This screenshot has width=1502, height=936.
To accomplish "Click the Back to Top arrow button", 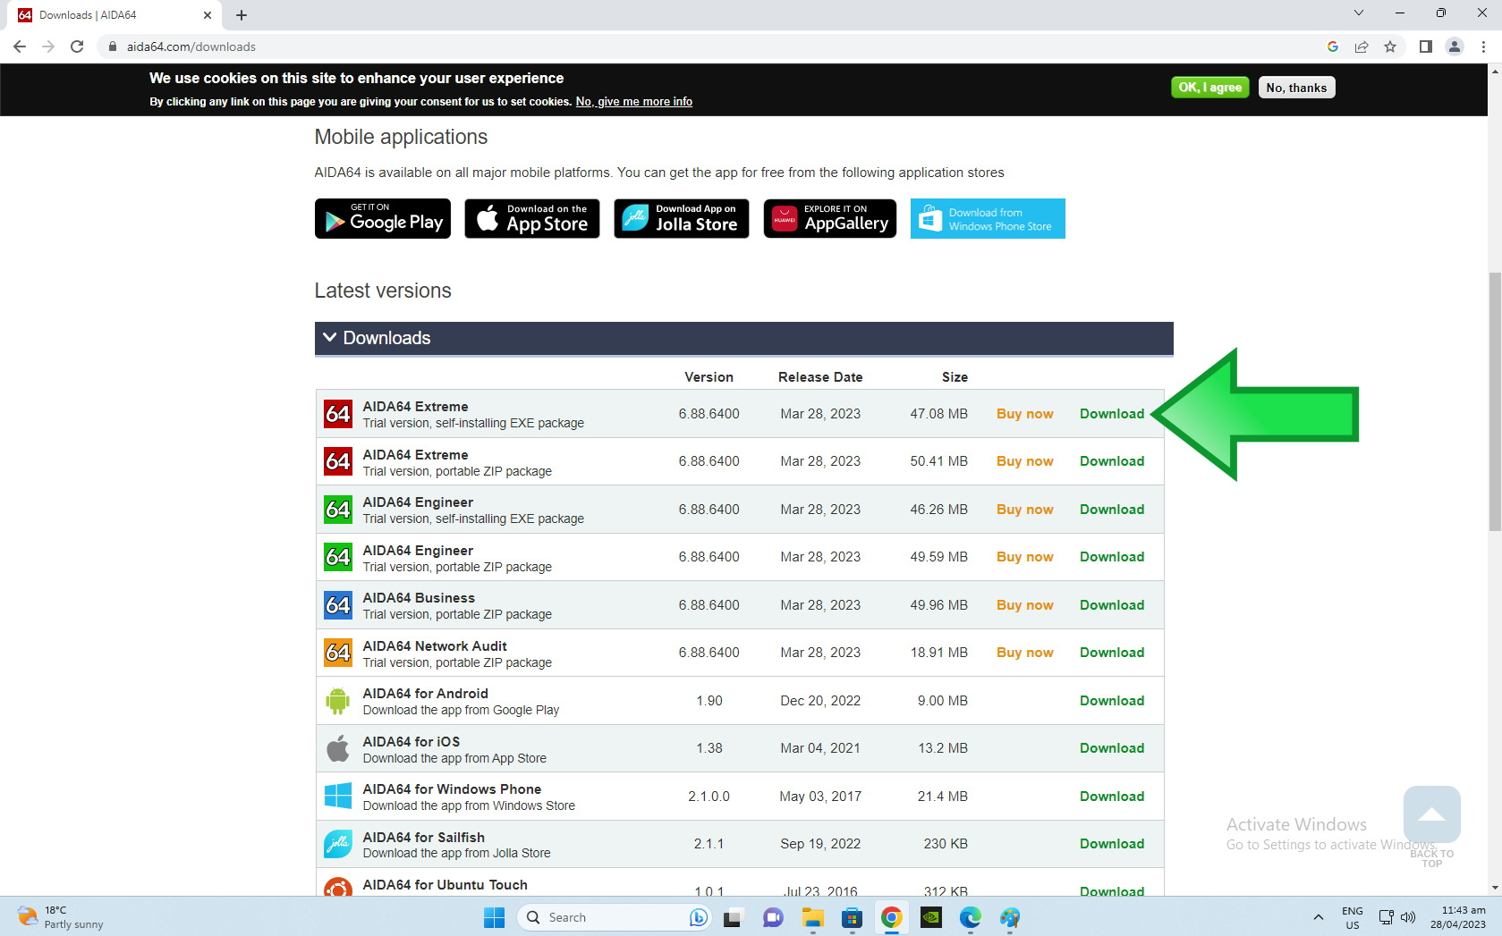I will click(x=1432, y=814).
